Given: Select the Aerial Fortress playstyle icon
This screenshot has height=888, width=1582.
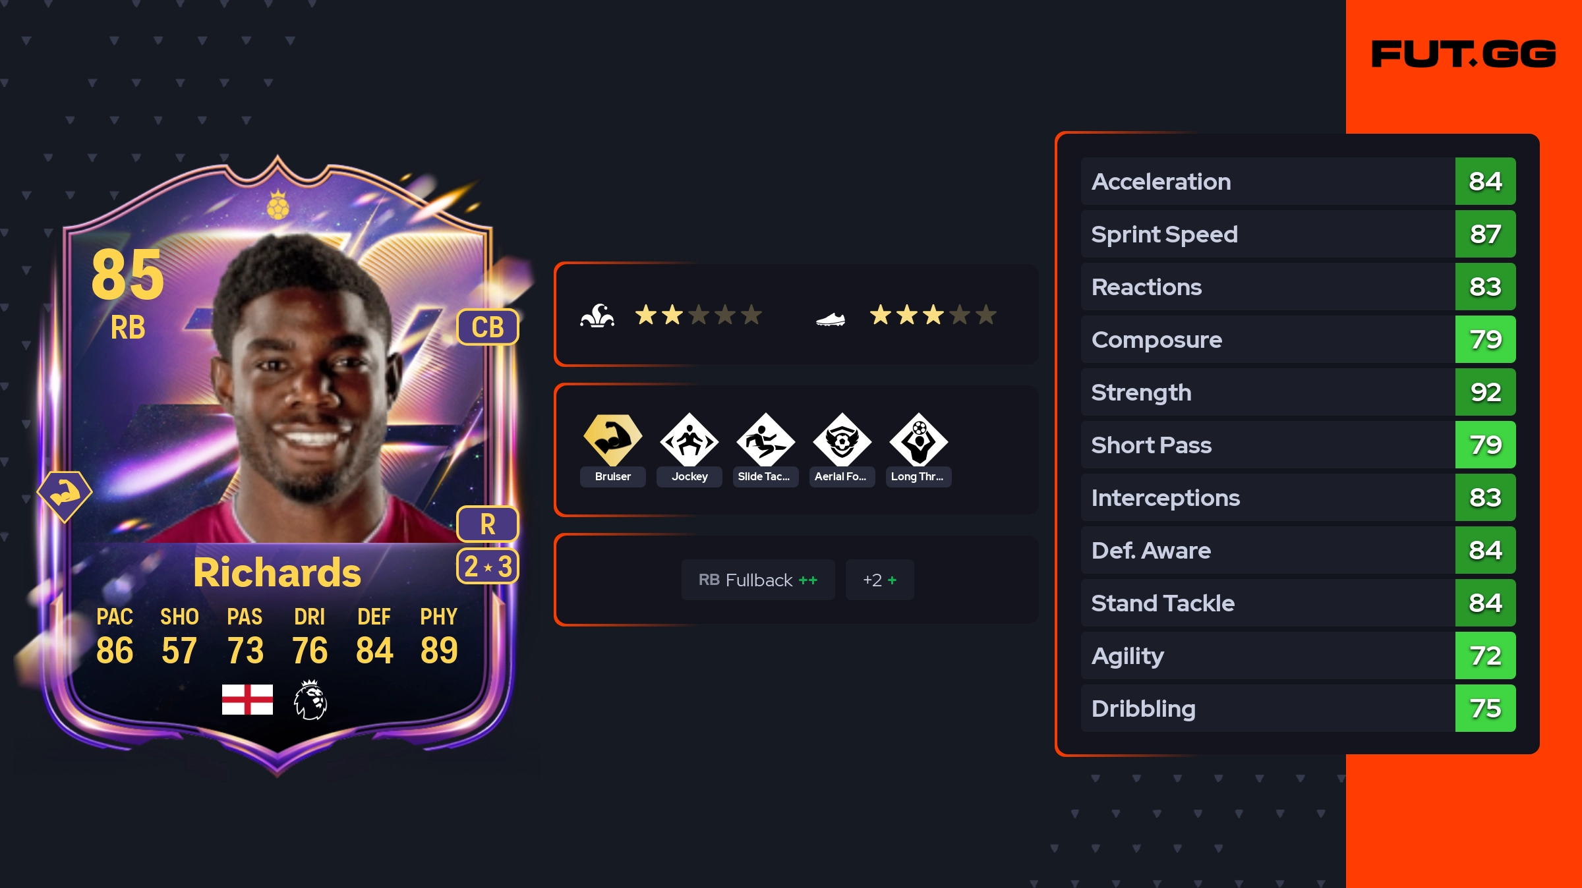Looking at the screenshot, I should (x=842, y=439).
